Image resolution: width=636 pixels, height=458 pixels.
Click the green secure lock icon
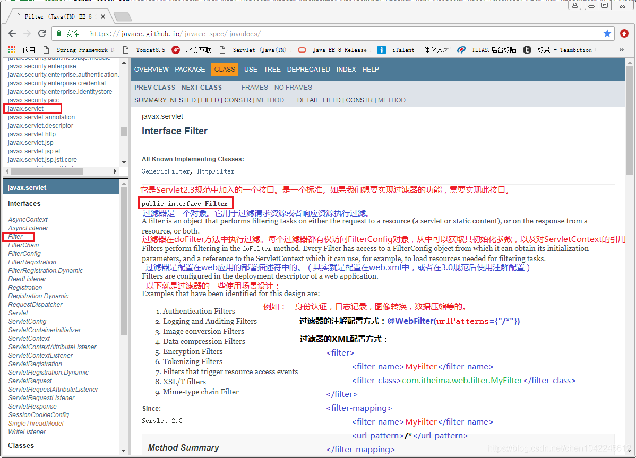pyautogui.click(x=59, y=33)
